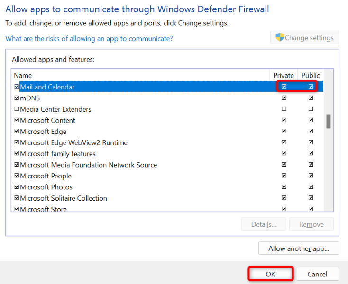Select the Microsoft Store row
The image size is (348, 284).
pyautogui.click(x=167, y=208)
